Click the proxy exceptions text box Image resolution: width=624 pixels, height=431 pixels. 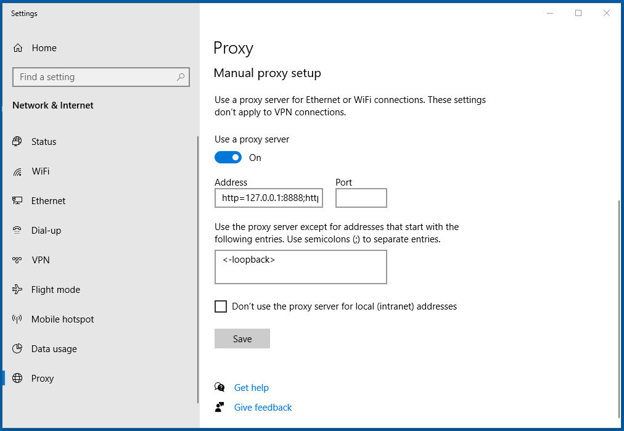301,267
